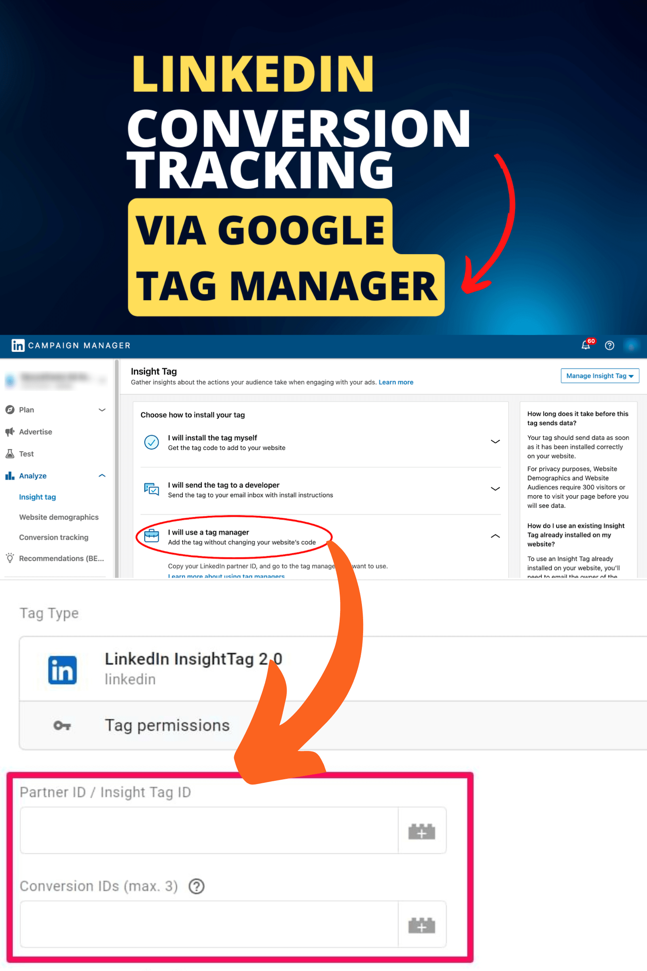Click the Conversion IDs (max. 3) field
Viewport: 647px width, 971px height.
click(x=209, y=924)
